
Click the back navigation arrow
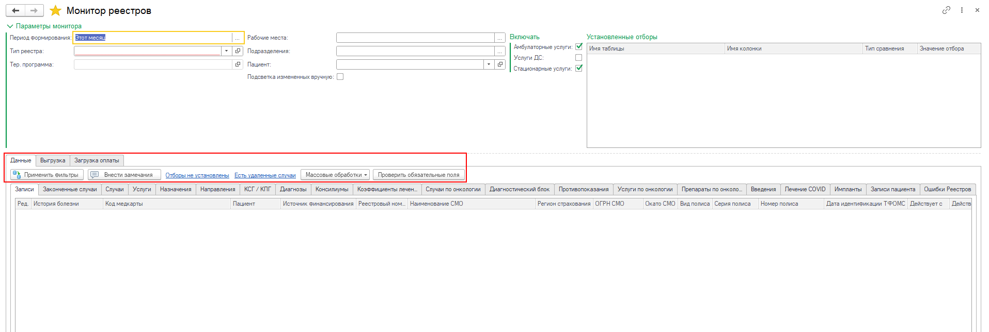(15, 10)
